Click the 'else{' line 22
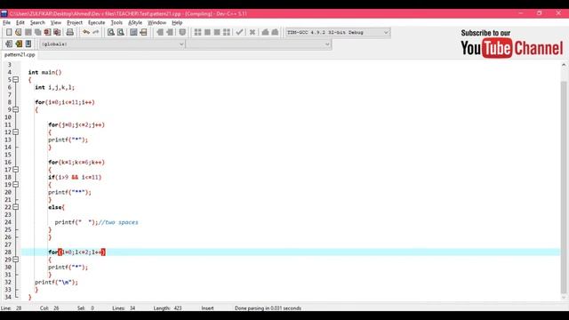 click(56, 207)
